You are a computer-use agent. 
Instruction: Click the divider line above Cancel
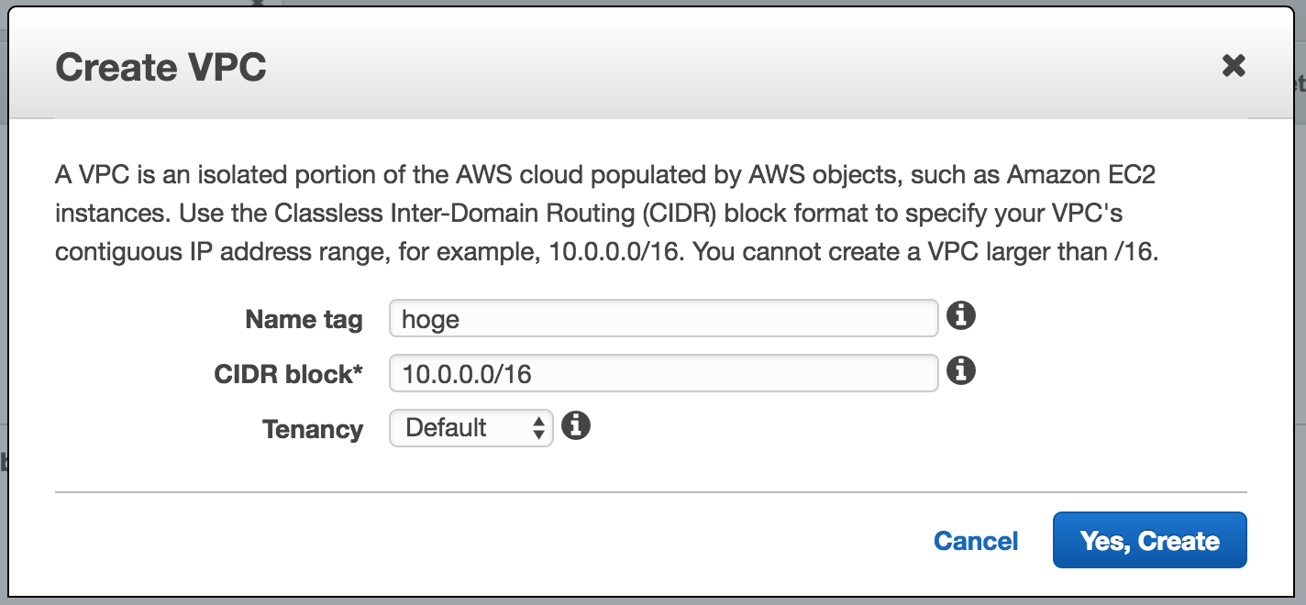[x=651, y=492]
